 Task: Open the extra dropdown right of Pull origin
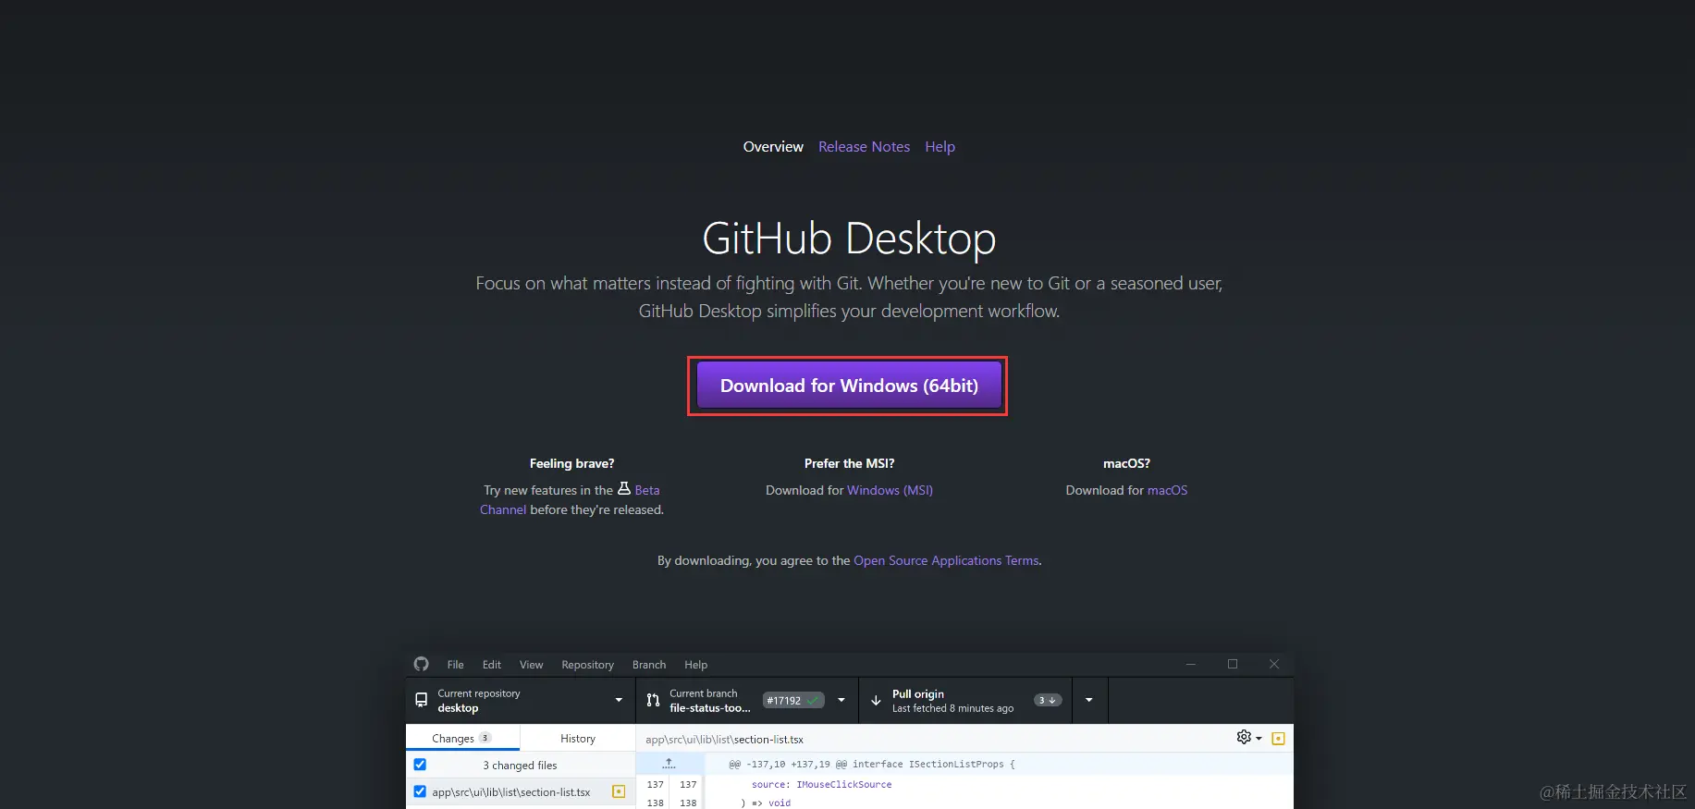coord(1089,700)
